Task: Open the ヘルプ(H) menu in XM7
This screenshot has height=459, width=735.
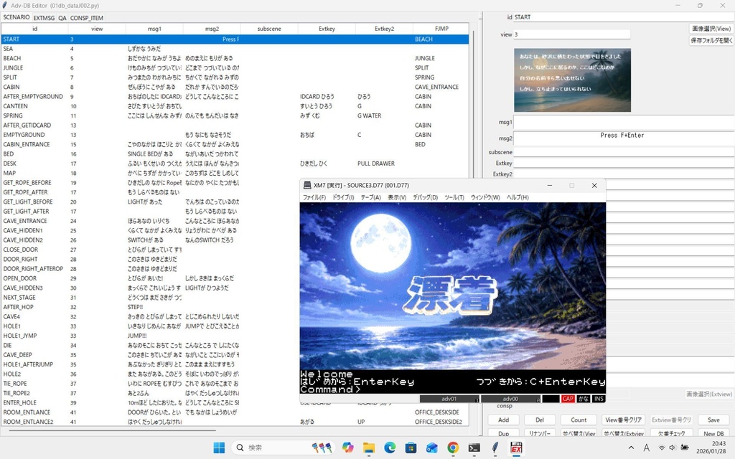Action: (518, 198)
